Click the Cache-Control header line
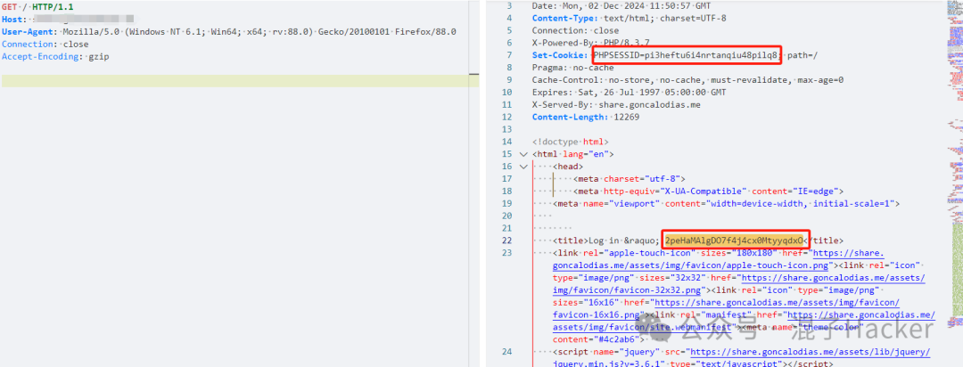 [687, 80]
